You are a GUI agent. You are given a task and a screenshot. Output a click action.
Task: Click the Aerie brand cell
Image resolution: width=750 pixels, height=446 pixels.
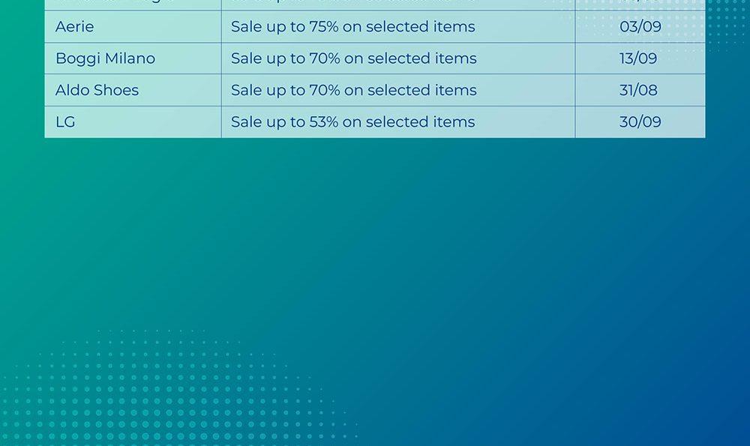pos(75,27)
